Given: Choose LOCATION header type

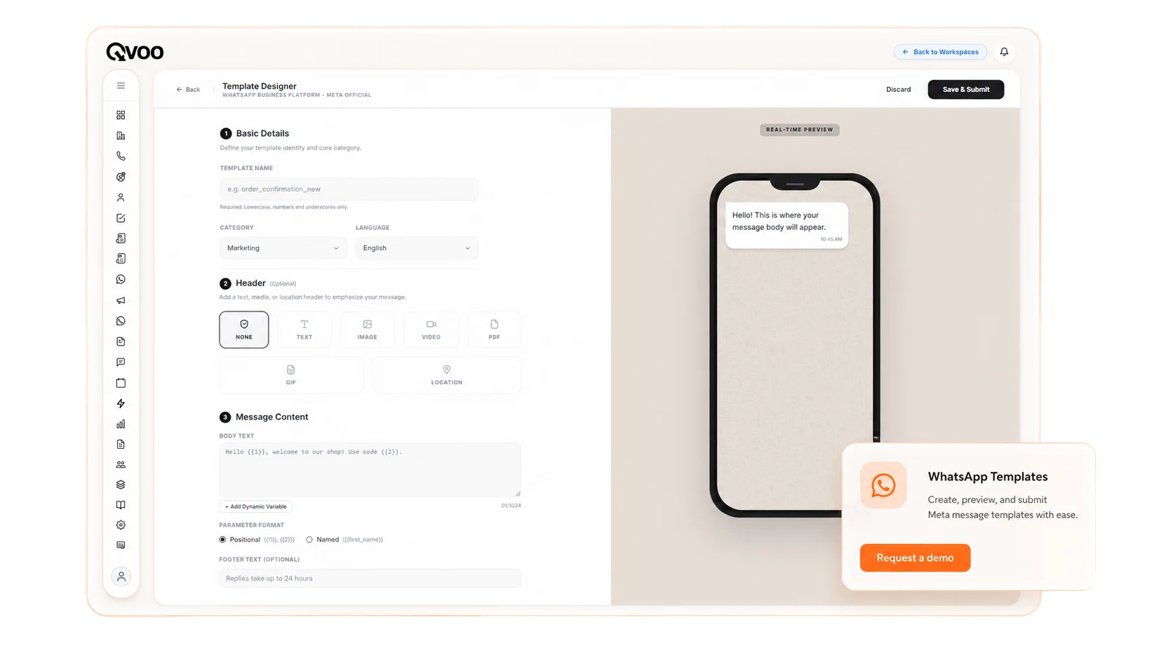Looking at the screenshot, I should [x=447, y=375].
